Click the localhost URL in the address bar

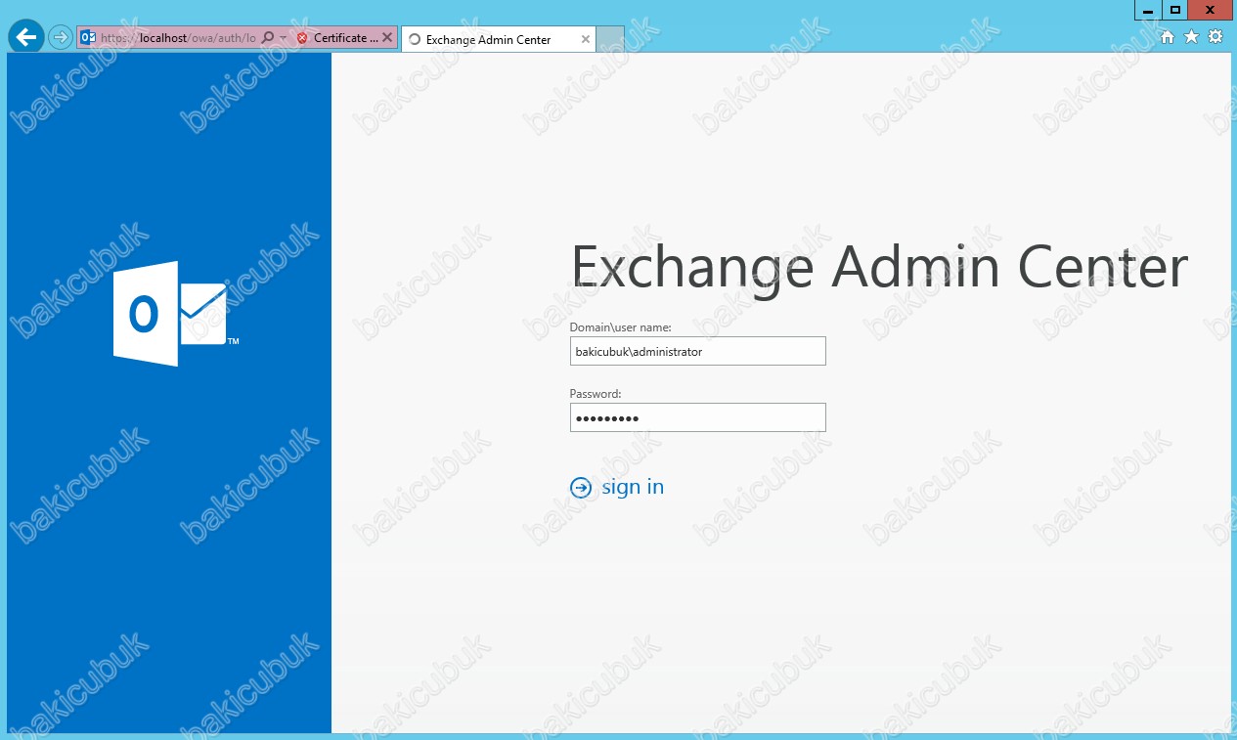[178, 38]
